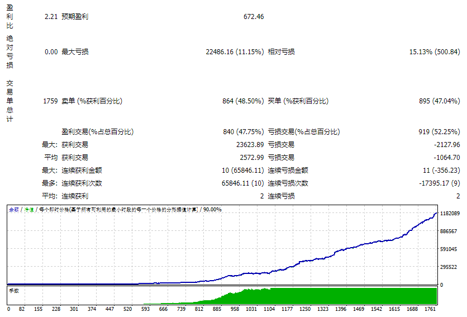Viewport: 467px width, 317px height.
Task: Click the total trades count 1759
Action: coord(50,101)
